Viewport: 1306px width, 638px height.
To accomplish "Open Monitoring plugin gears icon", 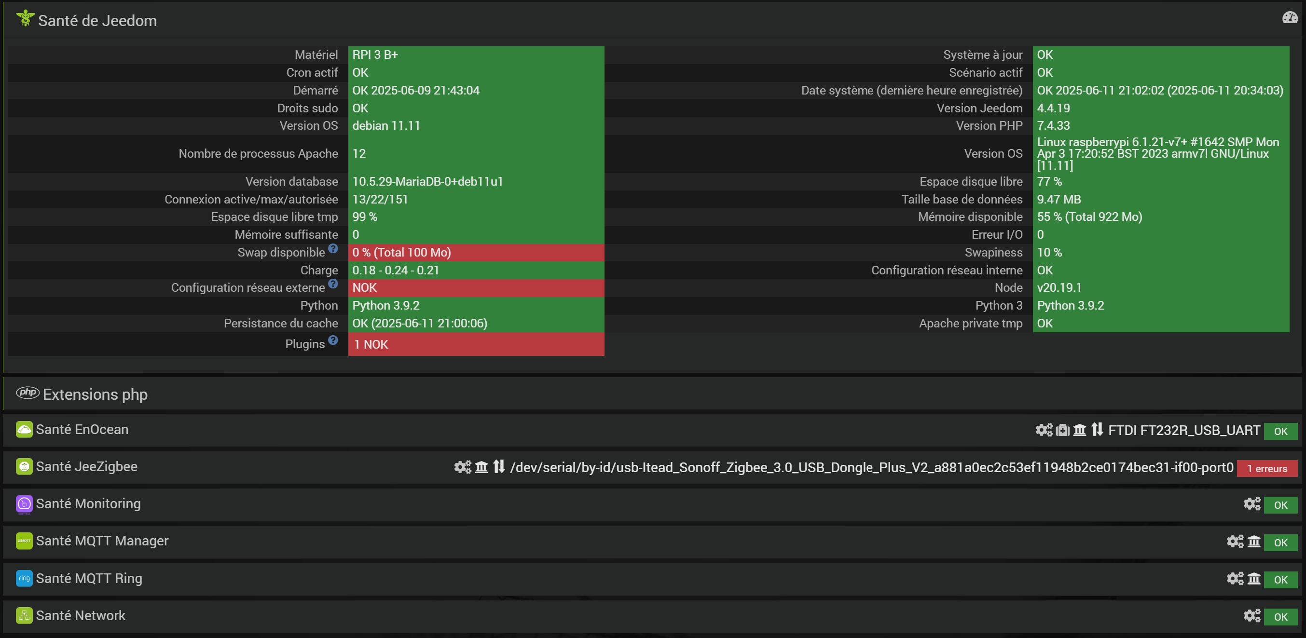I will pos(1252,504).
